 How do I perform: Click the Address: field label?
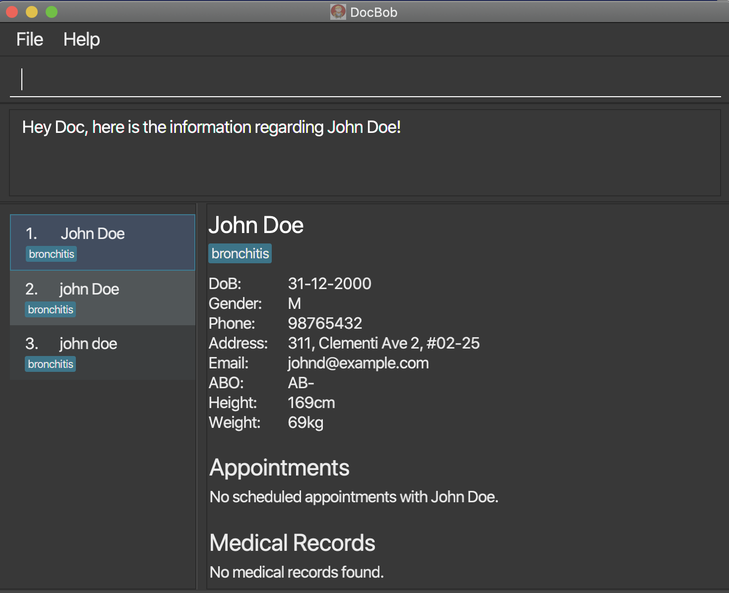pos(239,343)
